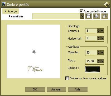Decrease Flou with the spinner down arrow
Image resolution: width=111 pixels, height=96 pixels.
click(99, 62)
